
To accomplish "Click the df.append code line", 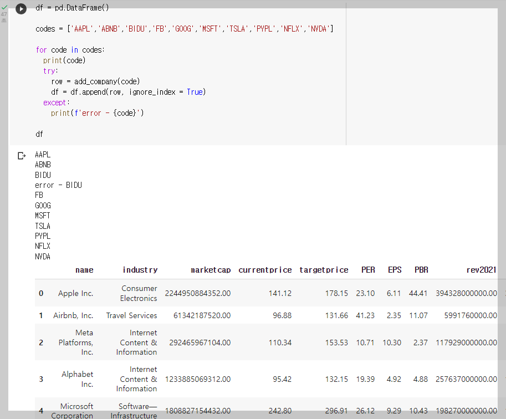I will [129, 92].
